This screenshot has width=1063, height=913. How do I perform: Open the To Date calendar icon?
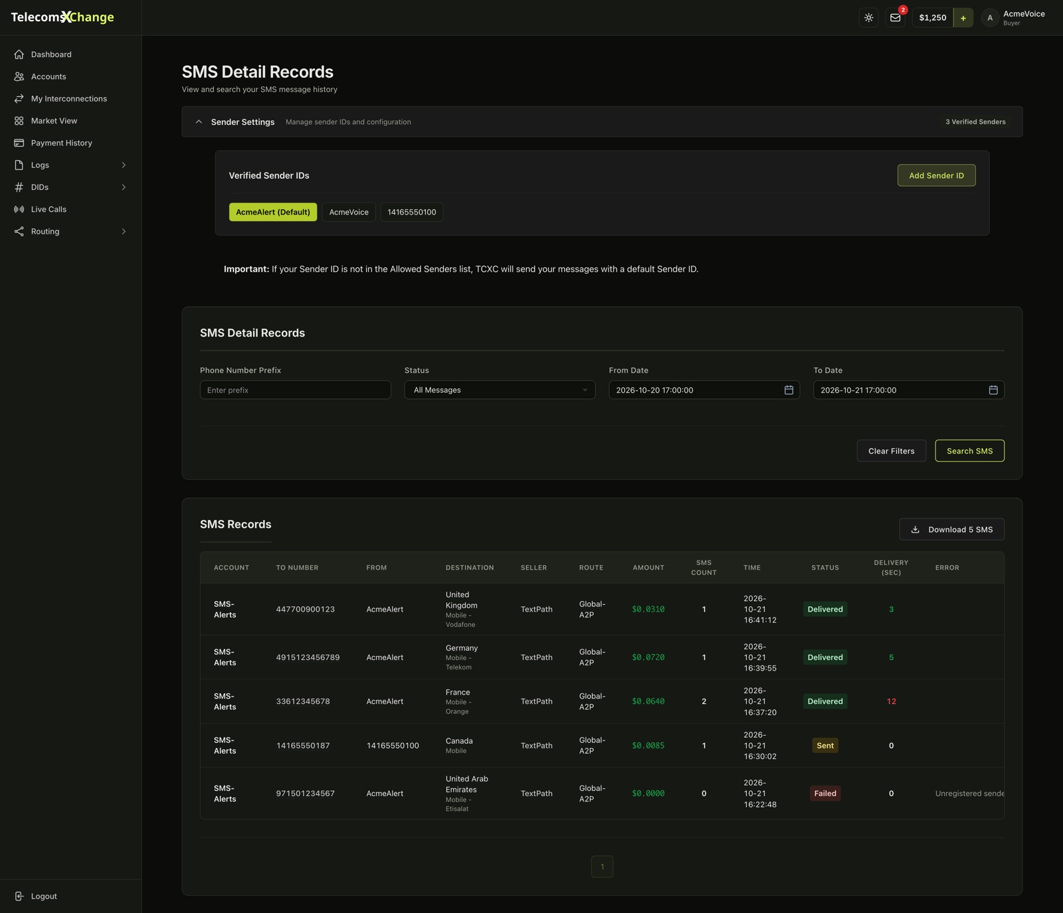[x=993, y=390]
